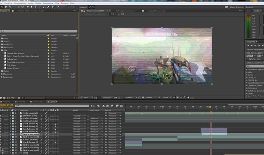
Task: Select the Hand tool in toolbar
Action: coord(6,7)
